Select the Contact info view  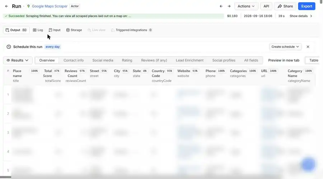pos(74,60)
